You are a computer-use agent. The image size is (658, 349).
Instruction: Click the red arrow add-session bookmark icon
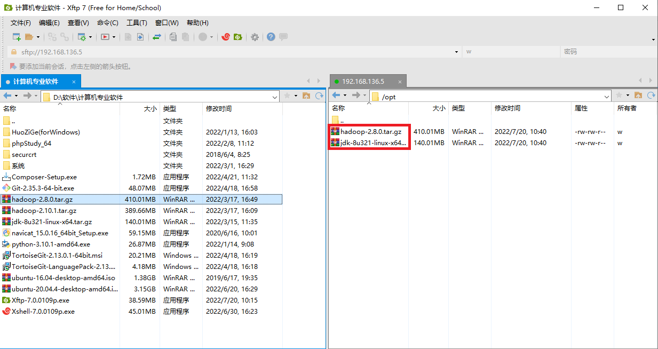click(x=13, y=66)
